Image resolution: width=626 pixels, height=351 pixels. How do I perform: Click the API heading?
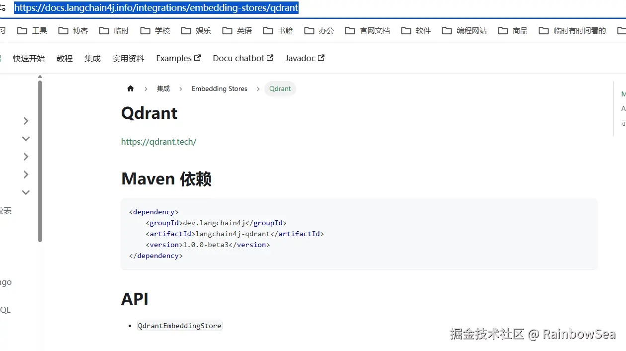(x=135, y=299)
